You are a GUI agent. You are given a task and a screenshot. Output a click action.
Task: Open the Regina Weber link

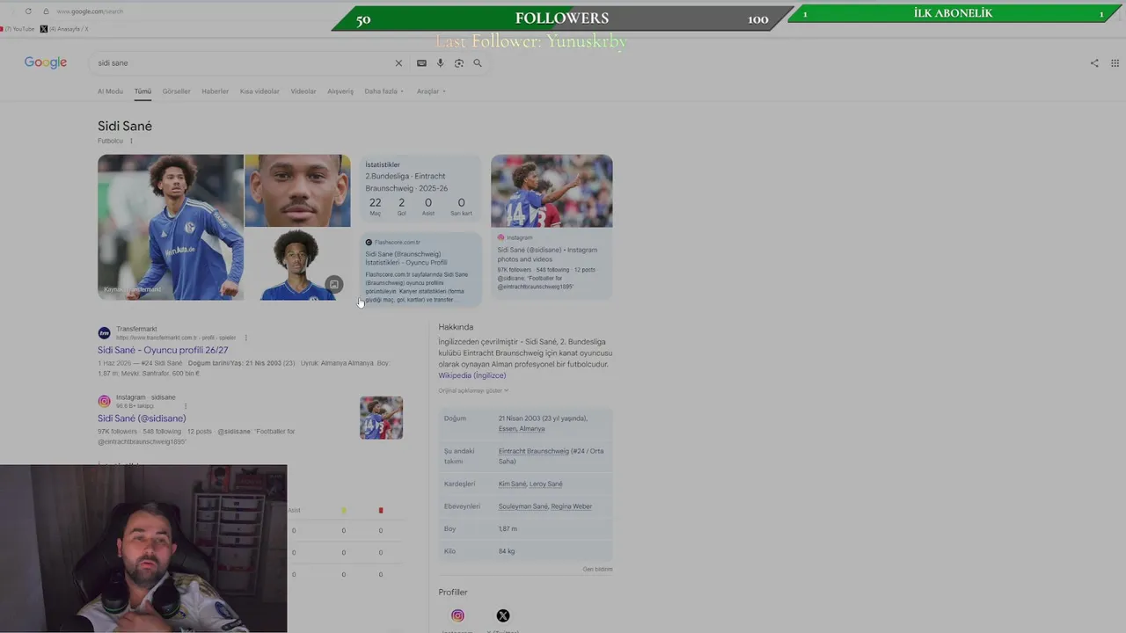click(572, 506)
